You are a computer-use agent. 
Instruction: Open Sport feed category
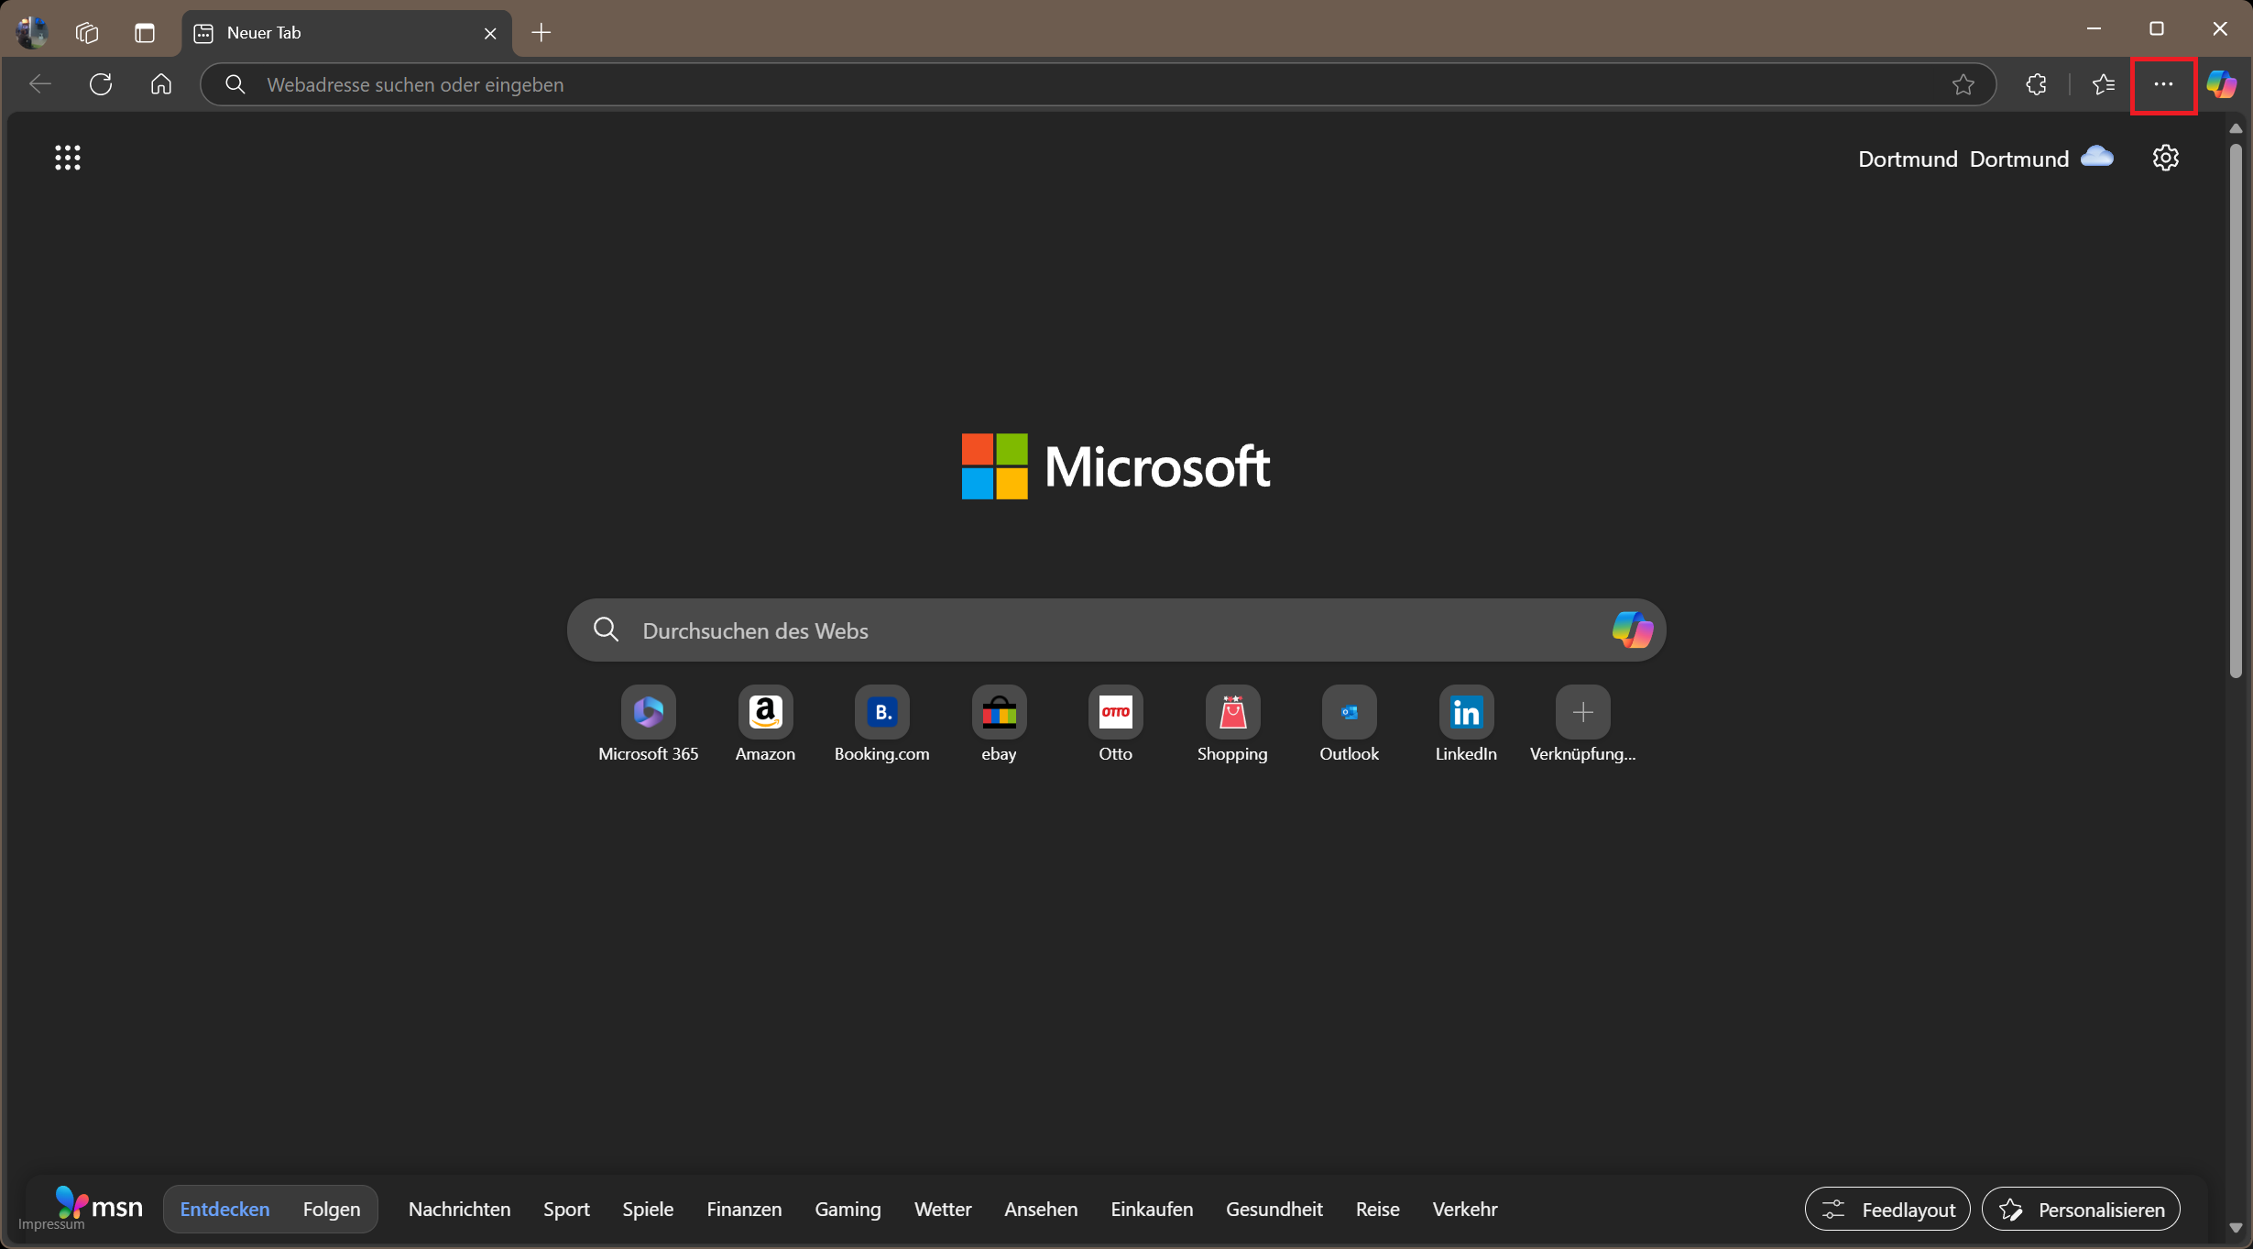(x=566, y=1210)
